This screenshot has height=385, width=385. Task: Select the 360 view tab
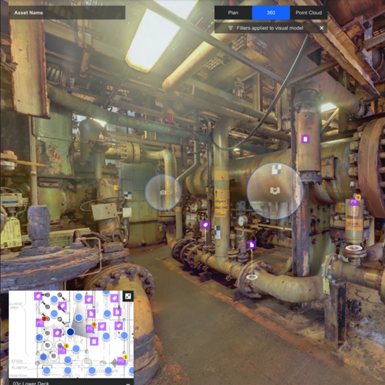tap(271, 12)
